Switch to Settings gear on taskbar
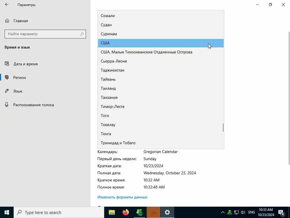The image size is (290, 218). pos(167,212)
